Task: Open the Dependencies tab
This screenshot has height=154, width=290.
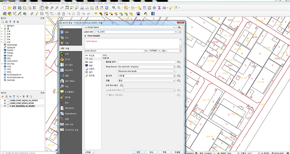Action: (x=70, y=114)
